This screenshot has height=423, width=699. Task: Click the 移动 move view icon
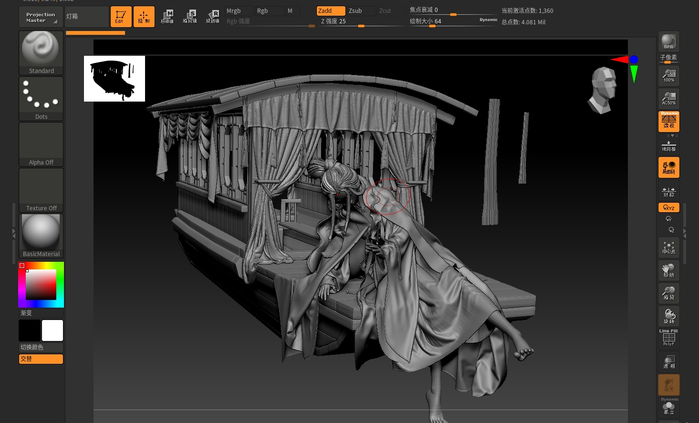[x=669, y=270]
